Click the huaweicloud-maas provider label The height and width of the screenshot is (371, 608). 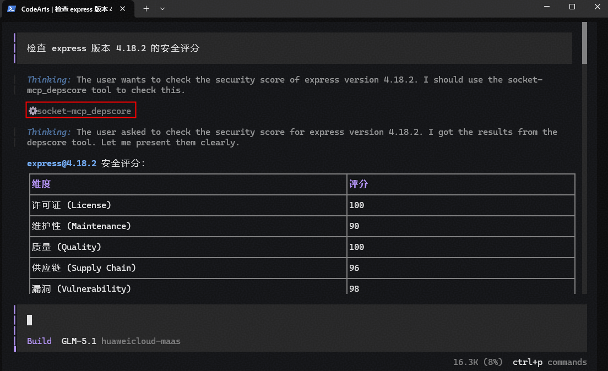[x=141, y=341]
